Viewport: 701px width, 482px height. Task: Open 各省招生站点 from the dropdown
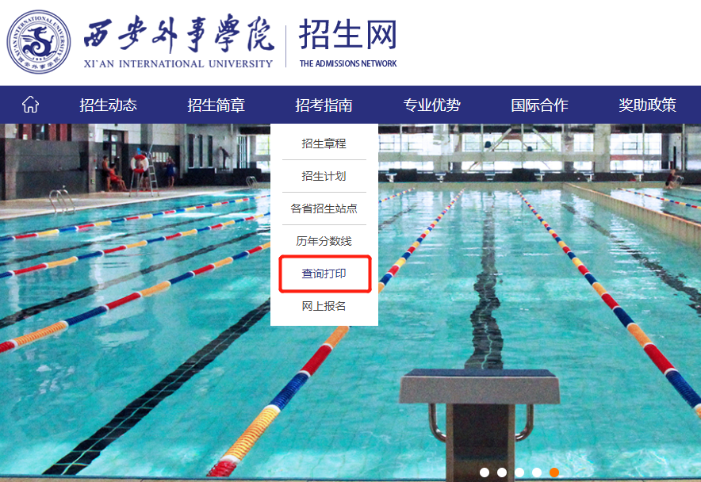coord(324,208)
